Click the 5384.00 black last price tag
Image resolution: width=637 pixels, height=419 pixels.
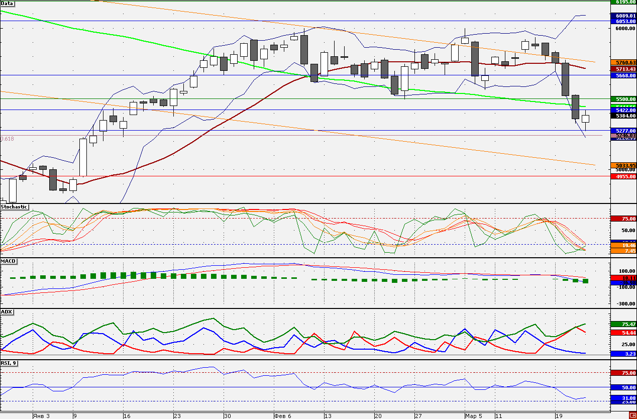(623, 116)
